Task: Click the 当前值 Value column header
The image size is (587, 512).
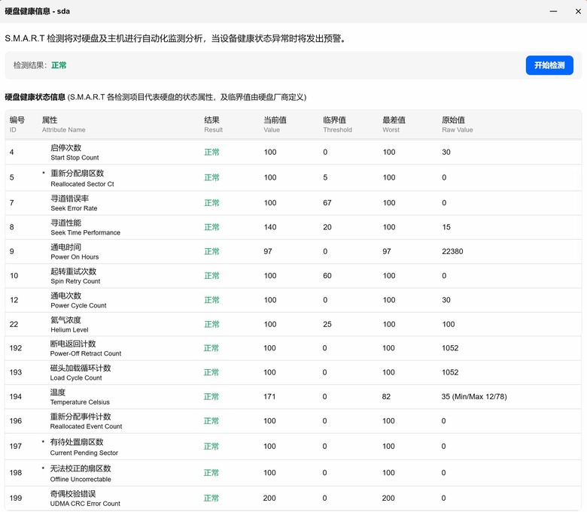Action: tap(275, 125)
